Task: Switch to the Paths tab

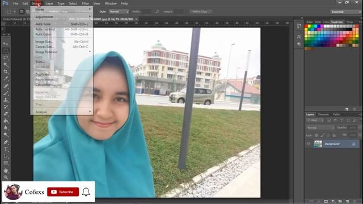Action: (x=336, y=114)
